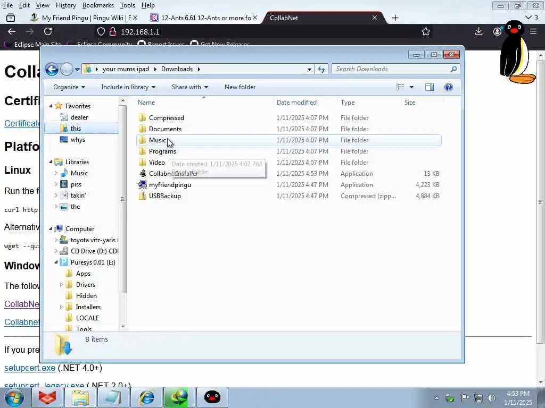Viewport: 545px width, 408px height.
Task: Click the Puresys 0.01 (E:) drive icon
Action: (64, 262)
